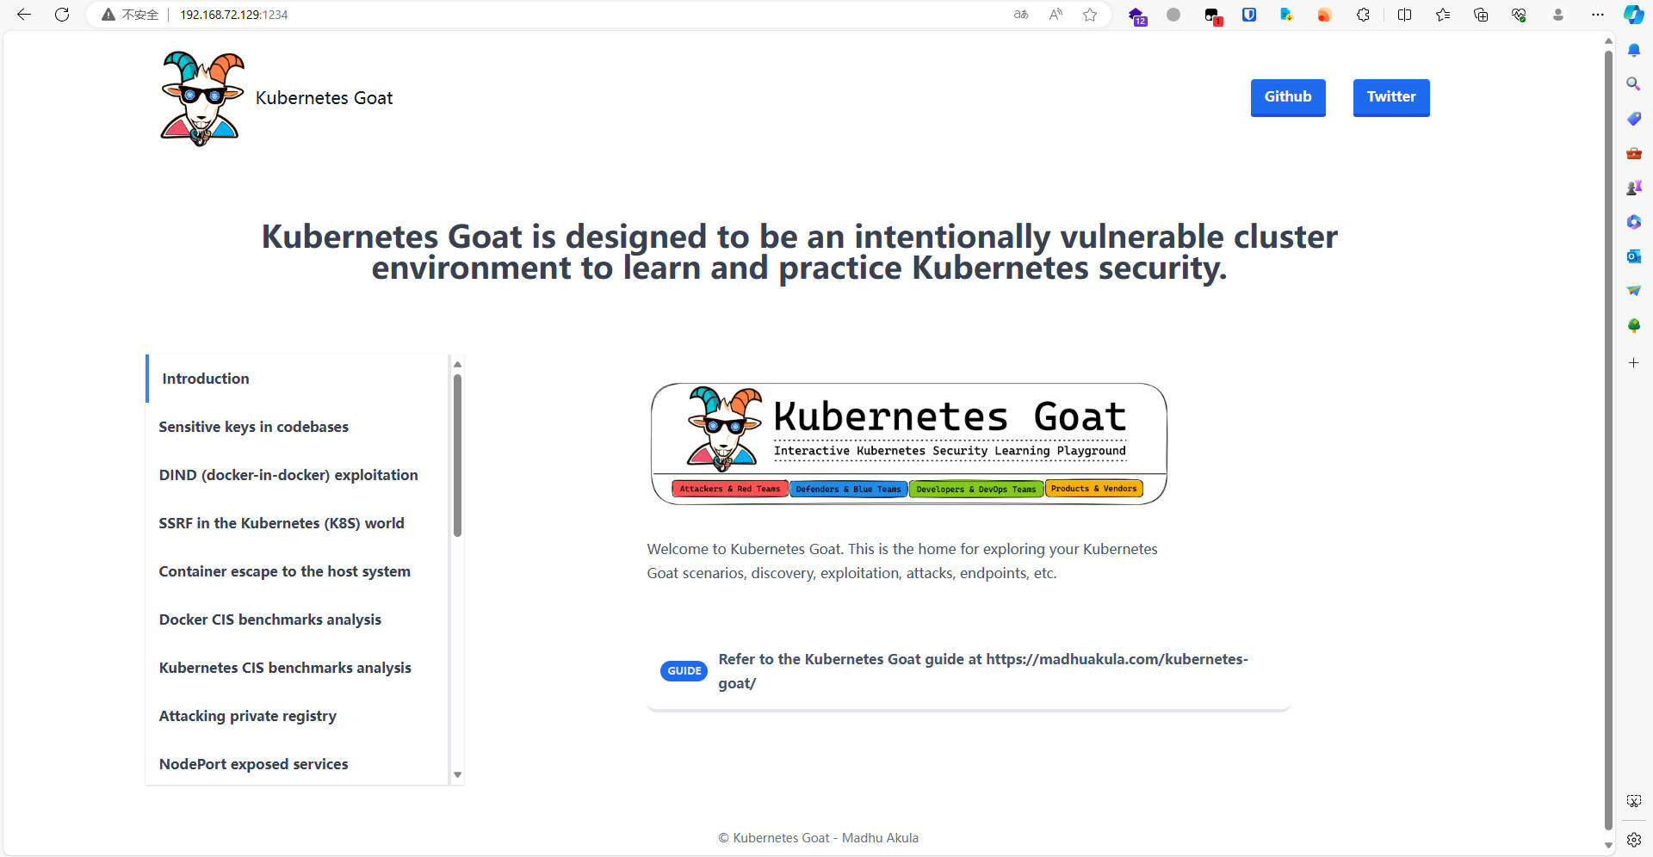The height and width of the screenshot is (857, 1653).
Task: Click the Kubernetes Goat header logo
Action: [201, 98]
